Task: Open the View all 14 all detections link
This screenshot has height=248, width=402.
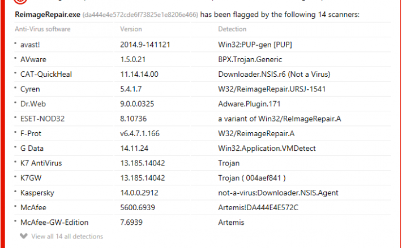Action: click(x=67, y=237)
